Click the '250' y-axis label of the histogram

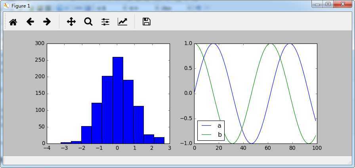39,60
